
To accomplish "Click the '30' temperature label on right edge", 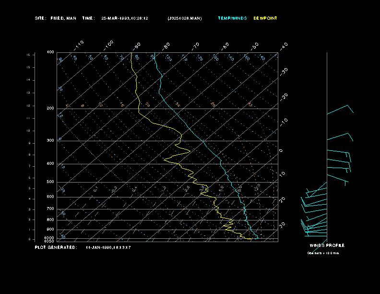I will [282, 225].
